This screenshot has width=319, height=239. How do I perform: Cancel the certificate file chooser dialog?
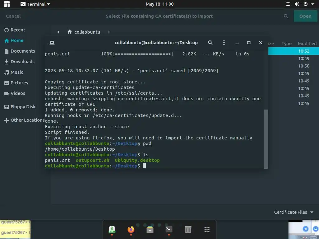[13, 16]
